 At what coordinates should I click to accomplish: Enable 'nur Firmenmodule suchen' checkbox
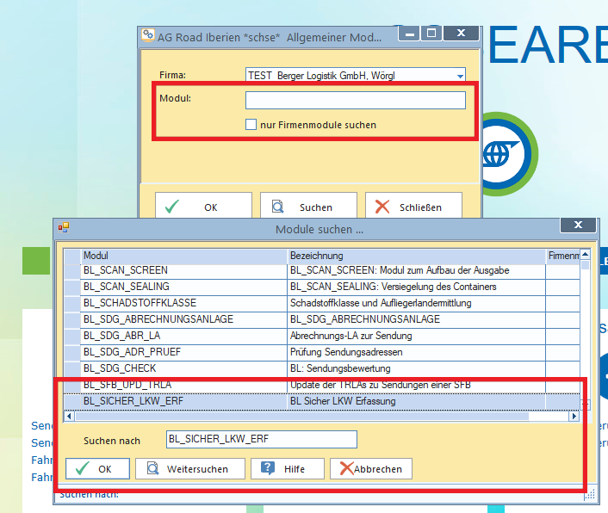251,124
